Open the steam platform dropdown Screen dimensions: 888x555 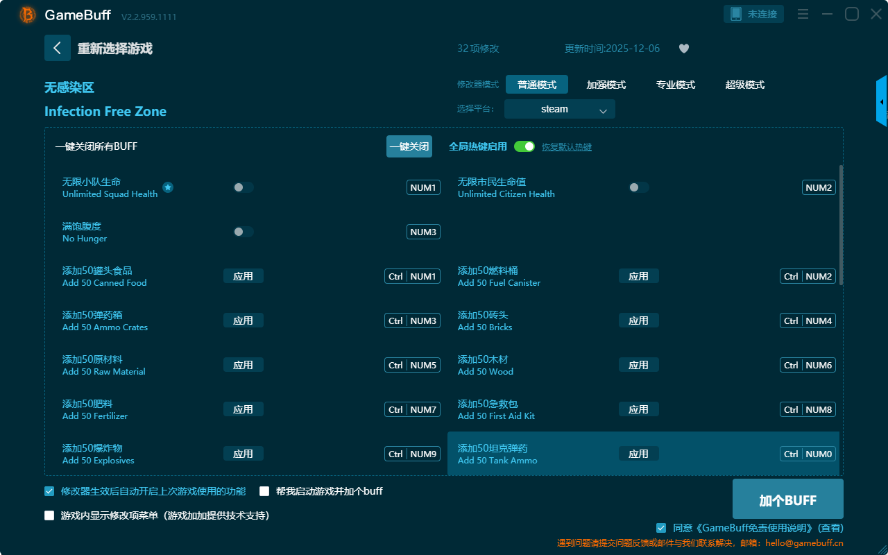(560, 109)
